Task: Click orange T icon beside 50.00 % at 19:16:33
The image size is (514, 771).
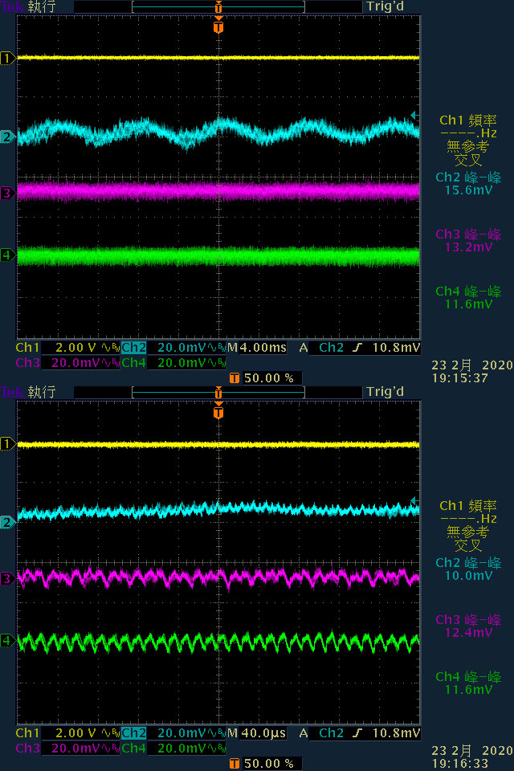Action: 235,764
